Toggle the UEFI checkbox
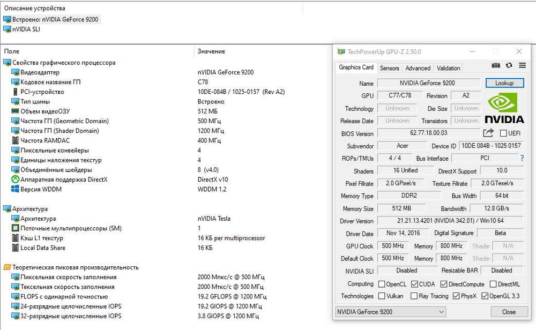Screen dimensions: 536x330 [x=503, y=133]
